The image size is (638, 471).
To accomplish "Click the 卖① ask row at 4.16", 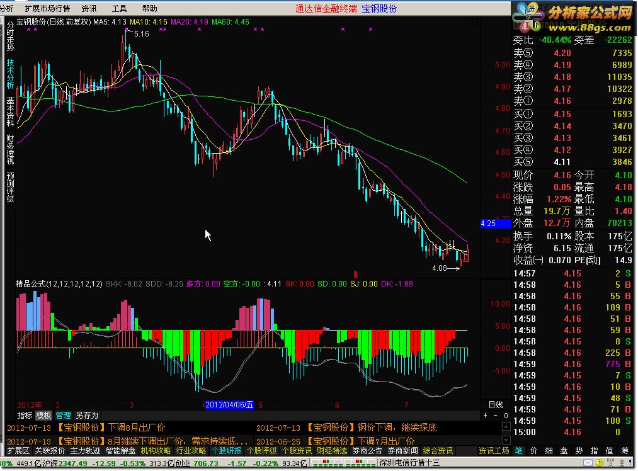I will pyautogui.click(x=572, y=101).
